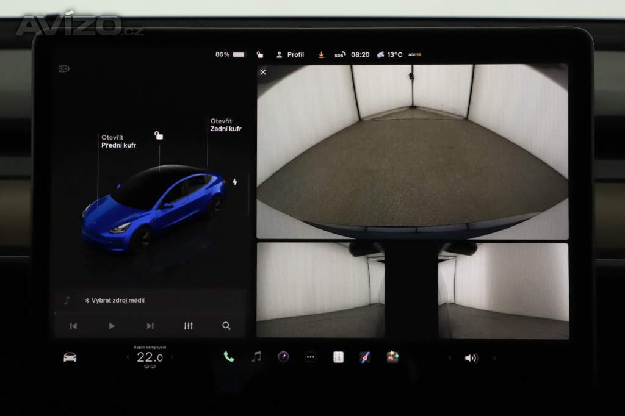Open the audio equalizer settings icon
This screenshot has width=625, height=416.
click(x=188, y=326)
